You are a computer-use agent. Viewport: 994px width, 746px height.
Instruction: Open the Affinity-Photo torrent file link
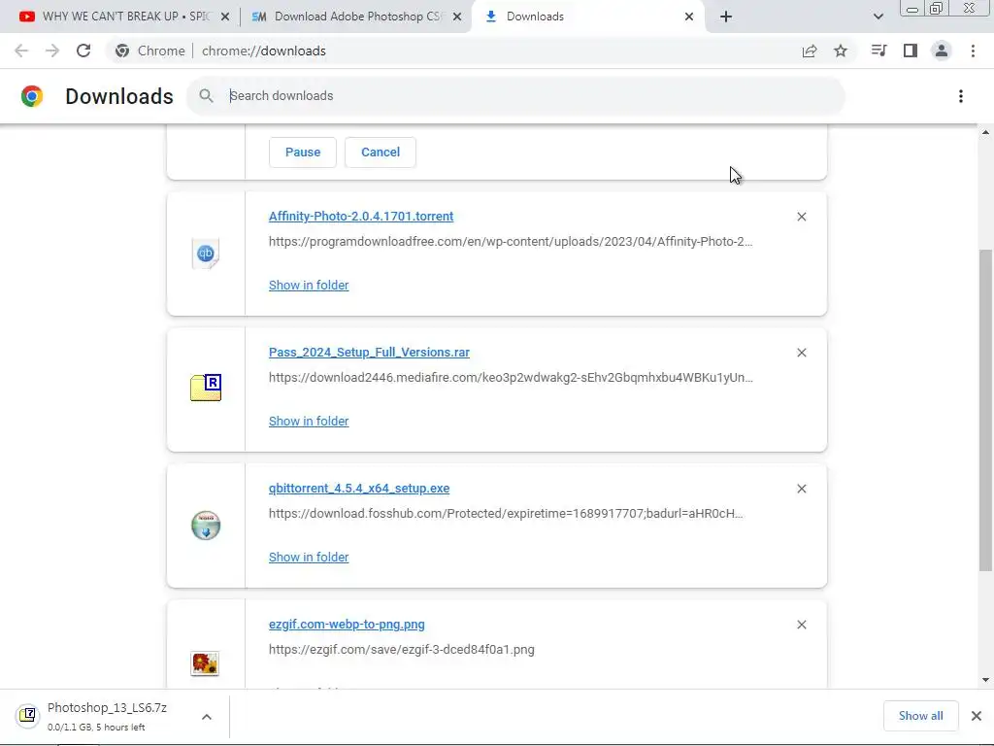coord(361,217)
